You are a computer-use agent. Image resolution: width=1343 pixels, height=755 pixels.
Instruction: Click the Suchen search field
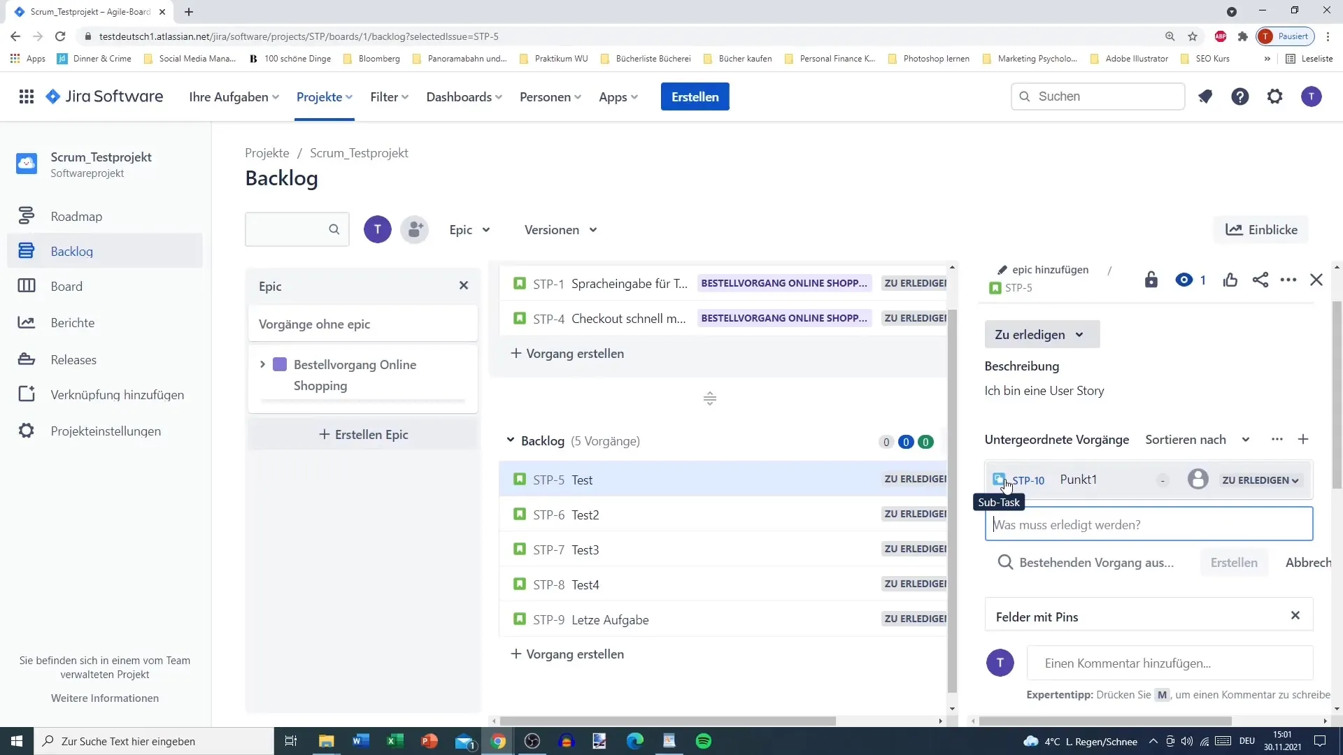pos(1098,96)
